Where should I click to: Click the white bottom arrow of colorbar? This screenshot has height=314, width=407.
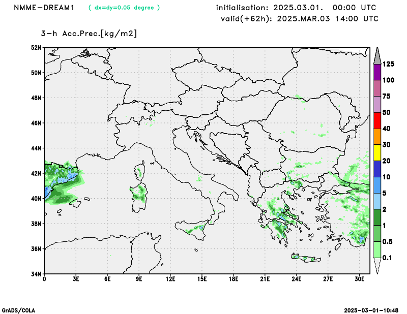point(377,266)
